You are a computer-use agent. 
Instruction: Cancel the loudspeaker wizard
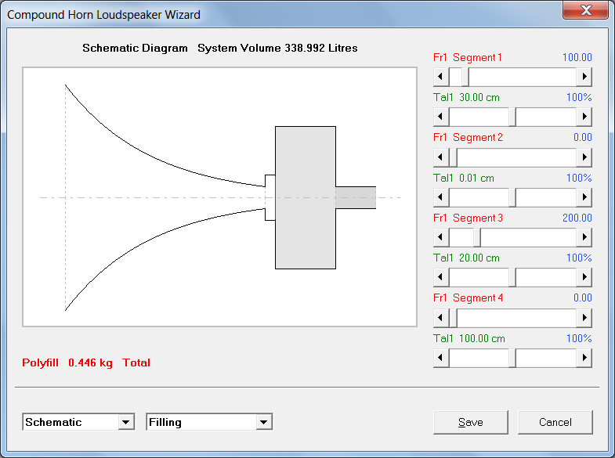[555, 422]
